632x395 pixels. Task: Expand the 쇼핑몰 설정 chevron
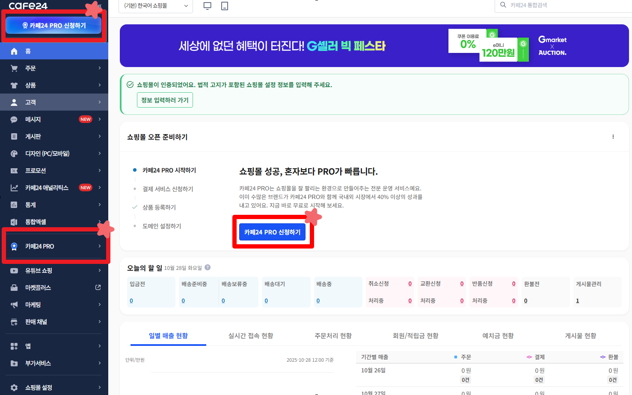click(100, 387)
